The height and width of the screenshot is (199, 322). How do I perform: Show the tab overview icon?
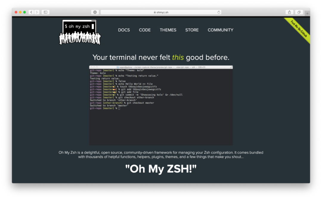coord(299,12)
